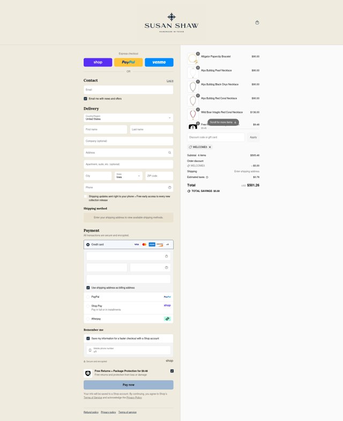
Task: Focus the Company (optional) field
Action: [x=129, y=141]
